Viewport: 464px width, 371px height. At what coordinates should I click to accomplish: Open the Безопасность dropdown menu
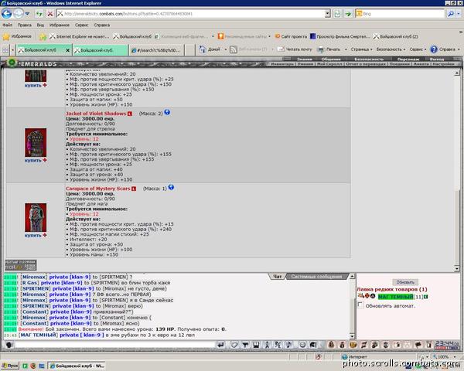pyautogui.click(x=391, y=49)
